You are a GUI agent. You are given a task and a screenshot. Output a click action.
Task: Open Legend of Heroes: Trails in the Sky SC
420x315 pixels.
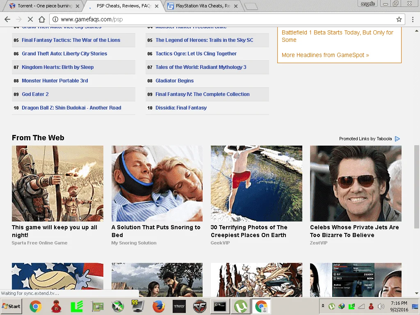204,40
